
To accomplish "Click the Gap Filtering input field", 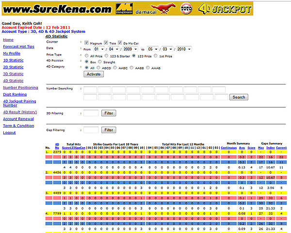I will pyautogui.click(x=91, y=130).
